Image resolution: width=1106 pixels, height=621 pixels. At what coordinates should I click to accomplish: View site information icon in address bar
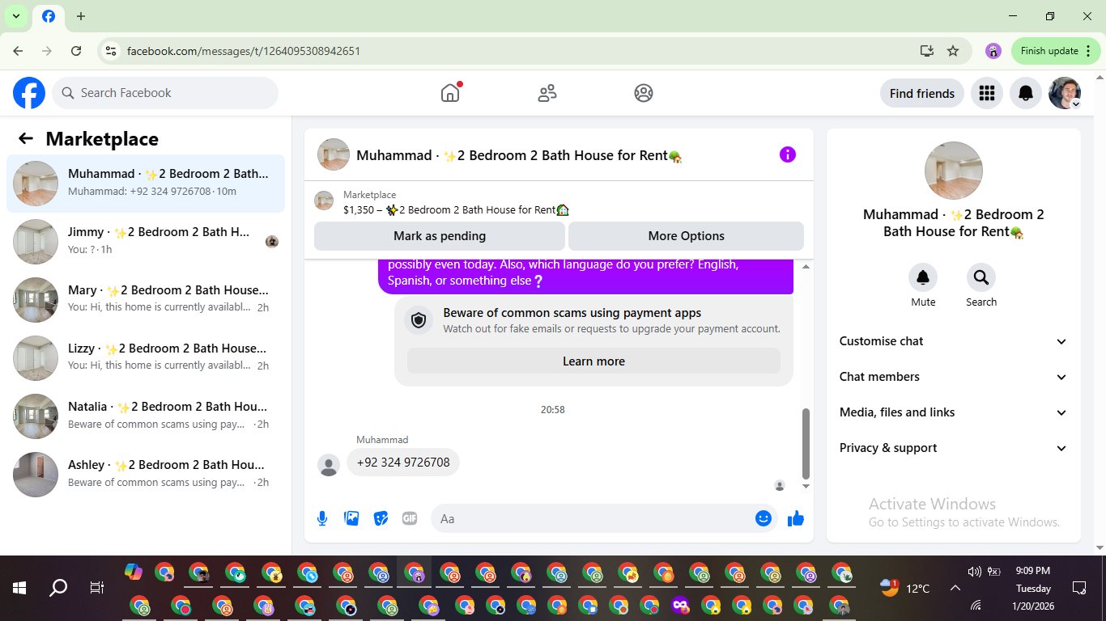(x=111, y=51)
